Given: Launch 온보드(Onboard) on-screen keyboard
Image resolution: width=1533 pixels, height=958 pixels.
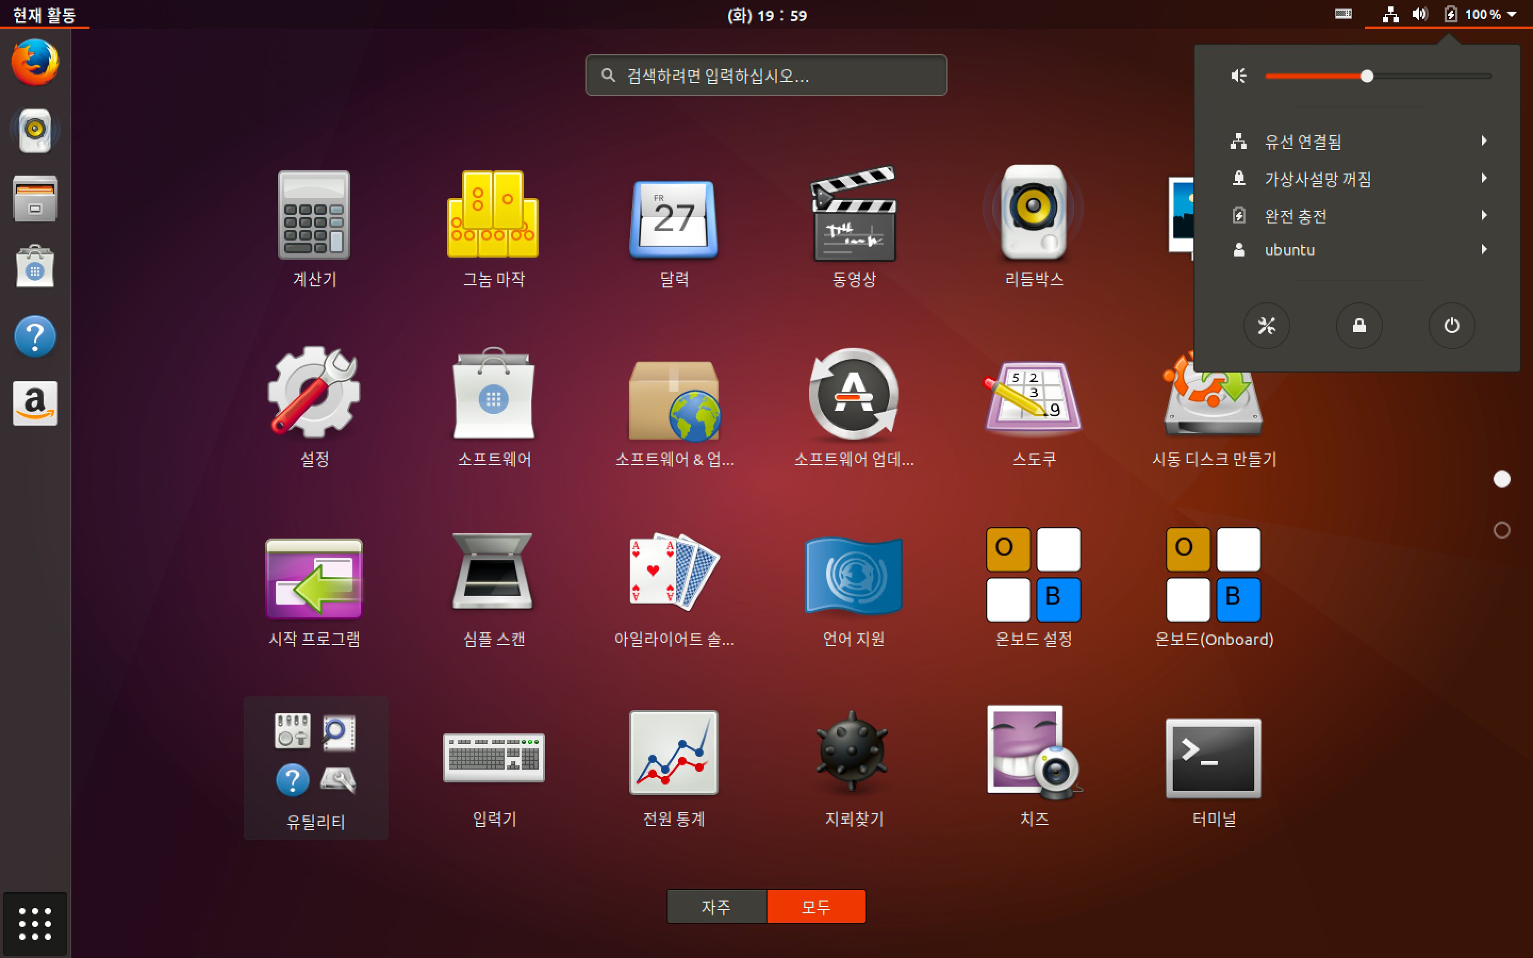Looking at the screenshot, I should pyautogui.click(x=1213, y=588).
